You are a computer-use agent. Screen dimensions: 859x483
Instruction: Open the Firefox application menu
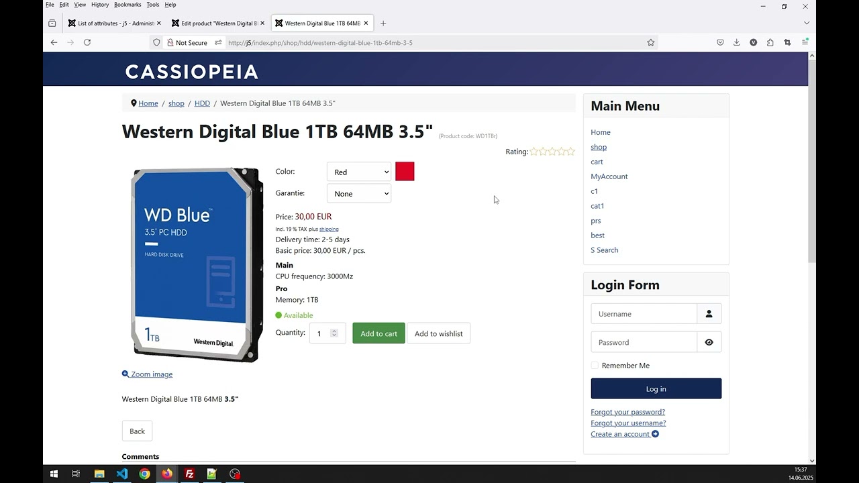(x=805, y=42)
